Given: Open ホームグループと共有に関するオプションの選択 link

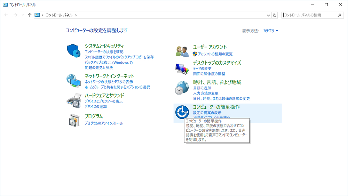Looking at the screenshot, I should pos(117,87).
